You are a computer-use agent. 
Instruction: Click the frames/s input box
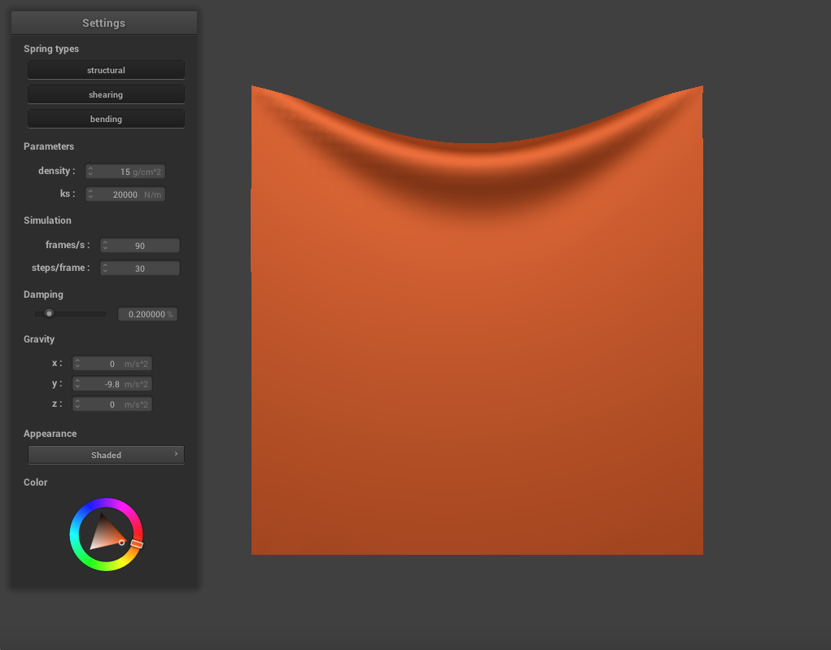140,246
